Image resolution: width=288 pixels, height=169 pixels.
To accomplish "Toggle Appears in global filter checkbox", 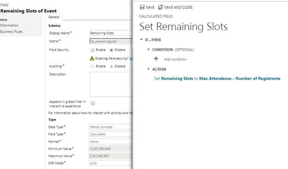I will 93,103.
